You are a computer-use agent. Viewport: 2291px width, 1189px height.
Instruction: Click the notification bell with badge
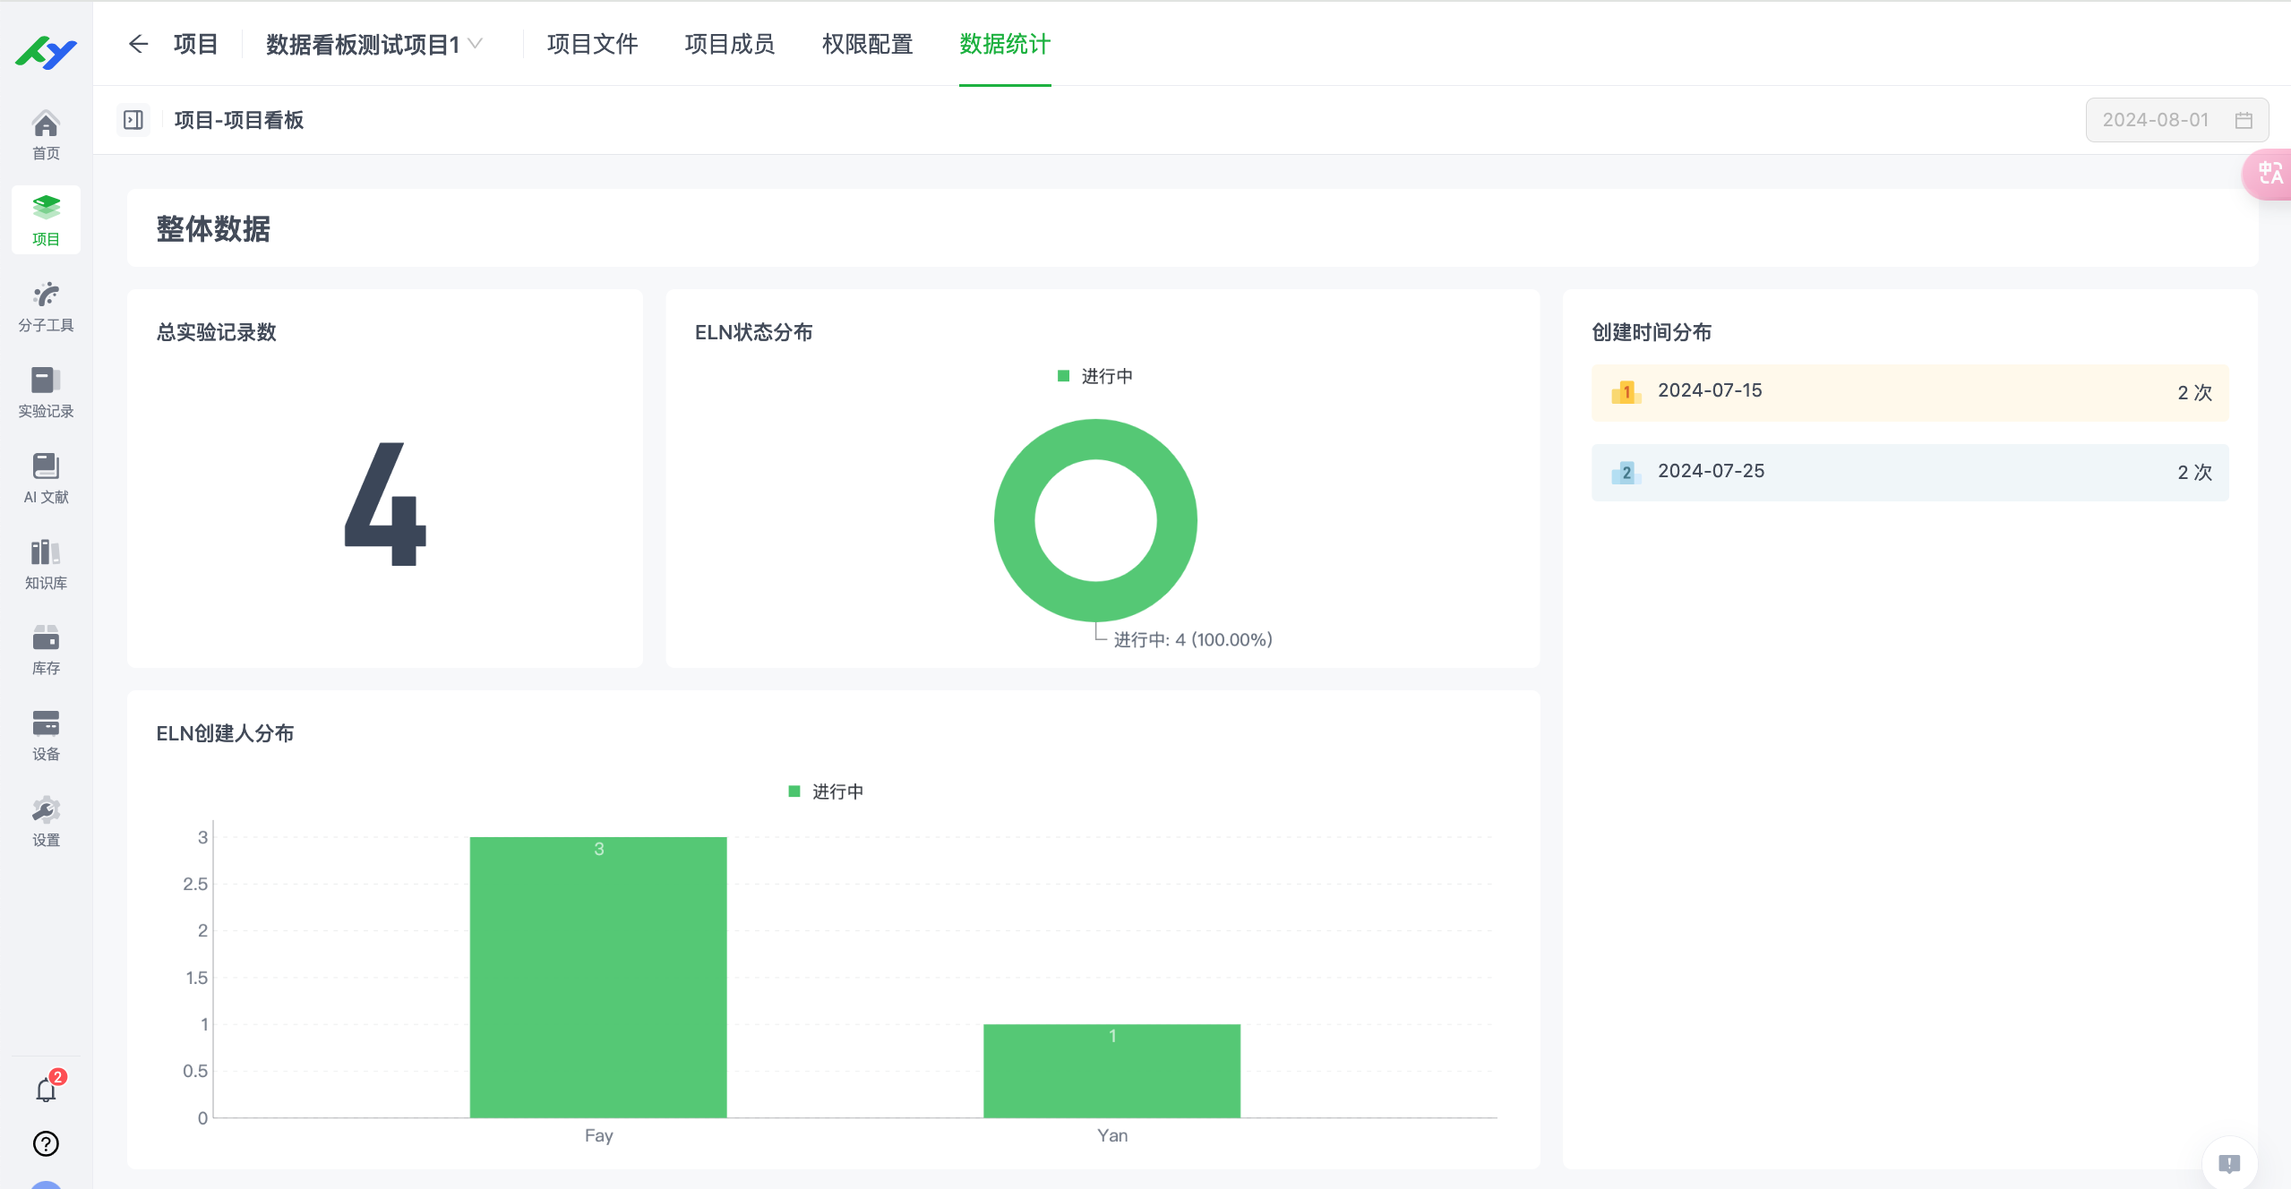click(x=46, y=1090)
